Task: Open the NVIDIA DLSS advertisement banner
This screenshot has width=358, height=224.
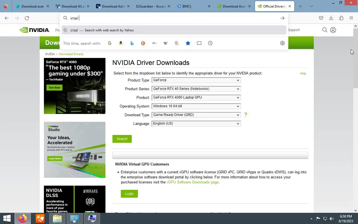Action: pos(75,199)
